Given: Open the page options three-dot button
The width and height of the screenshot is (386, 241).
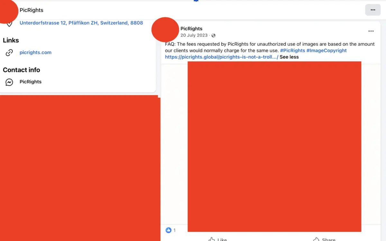Looking at the screenshot, I should pos(373,10).
